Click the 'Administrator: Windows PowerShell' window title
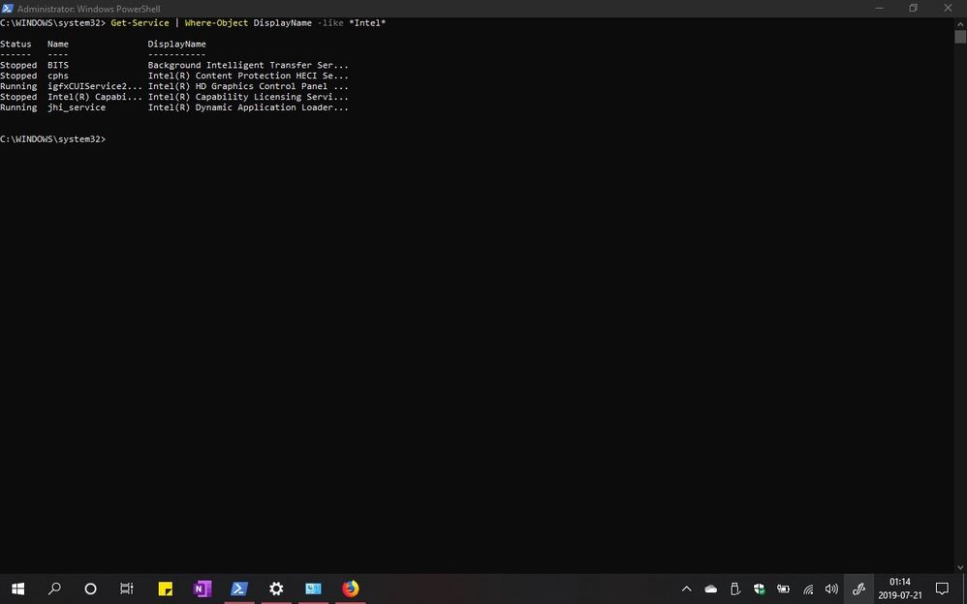 89,9
